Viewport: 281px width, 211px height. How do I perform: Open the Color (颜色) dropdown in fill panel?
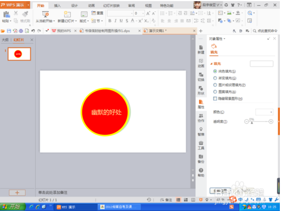coord(264,112)
